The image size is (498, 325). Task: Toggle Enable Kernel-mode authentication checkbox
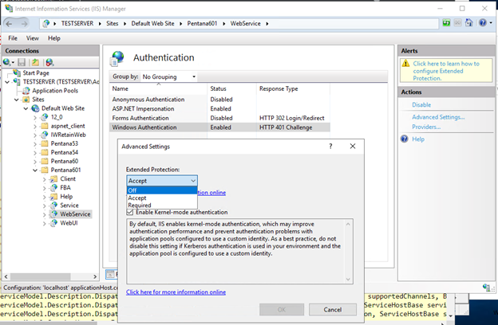point(130,212)
